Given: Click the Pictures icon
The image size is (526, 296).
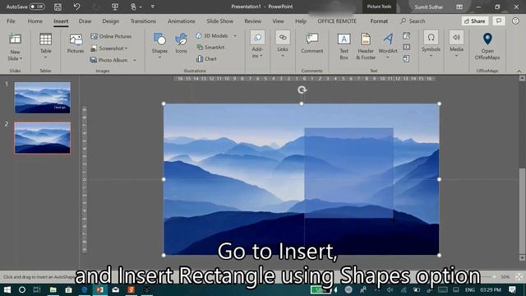Looking at the screenshot, I should (76, 39).
